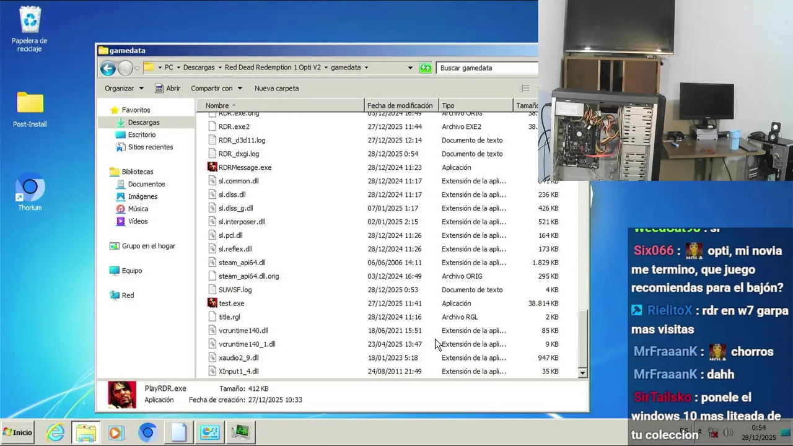Launch the Thorium browser desktop shortcut
793x446 pixels.
pyautogui.click(x=30, y=193)
